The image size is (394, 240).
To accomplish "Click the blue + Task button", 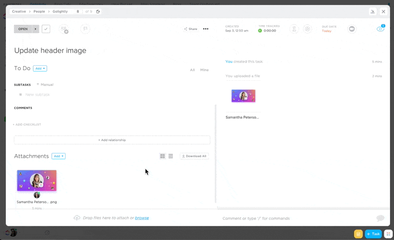I will (x=373, y=234).
